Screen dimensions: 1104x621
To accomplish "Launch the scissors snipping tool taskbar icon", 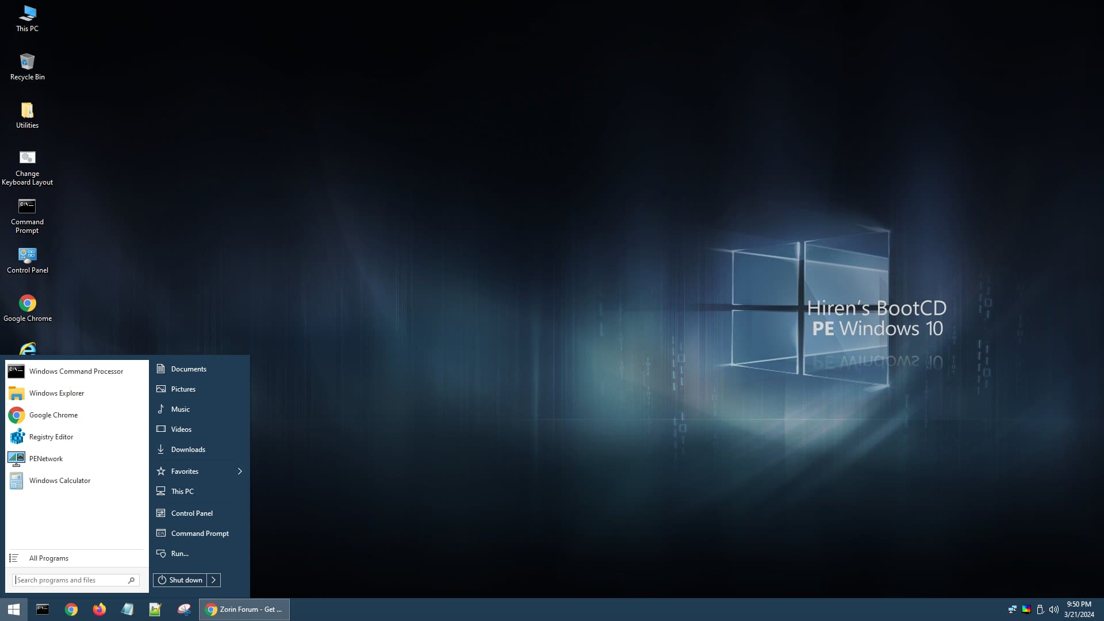I will (184, 609).
